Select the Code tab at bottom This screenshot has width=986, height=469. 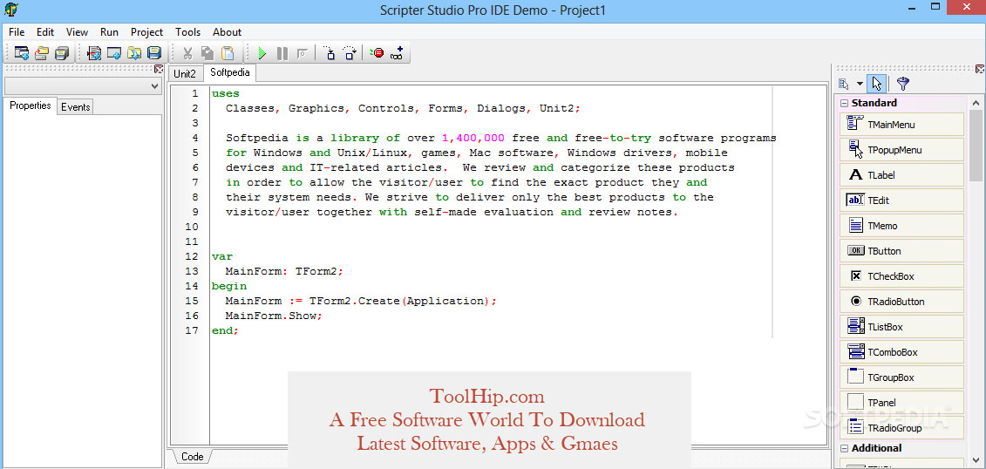(192, 457)
